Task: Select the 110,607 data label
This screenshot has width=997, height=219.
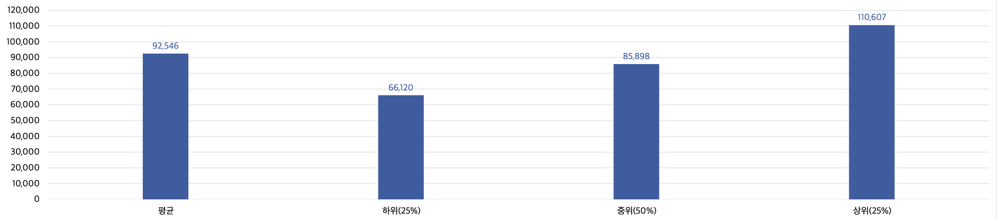Action: point(871,17)
